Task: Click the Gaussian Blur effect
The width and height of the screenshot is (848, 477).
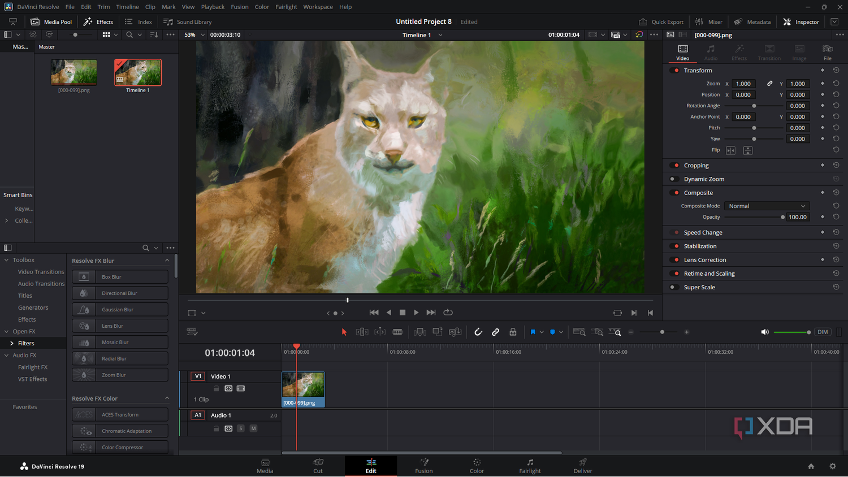Action: [120, 310]
